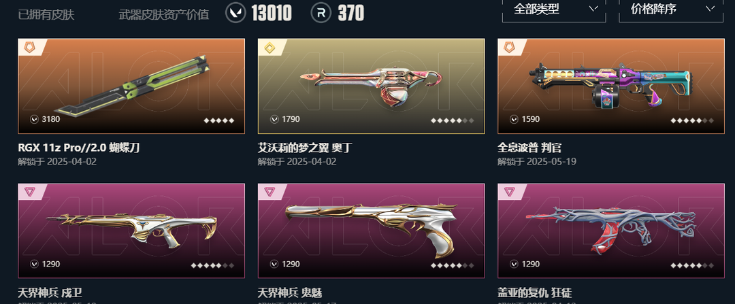The image size is (735, 304).
Task: Open the 全部类型 filter dropdown
Action: pos(553,10)
